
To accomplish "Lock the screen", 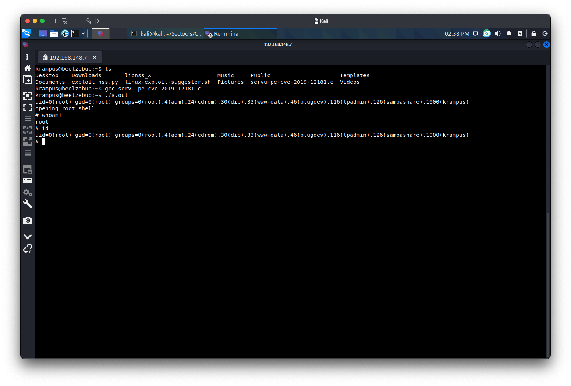I will point(534,33).
